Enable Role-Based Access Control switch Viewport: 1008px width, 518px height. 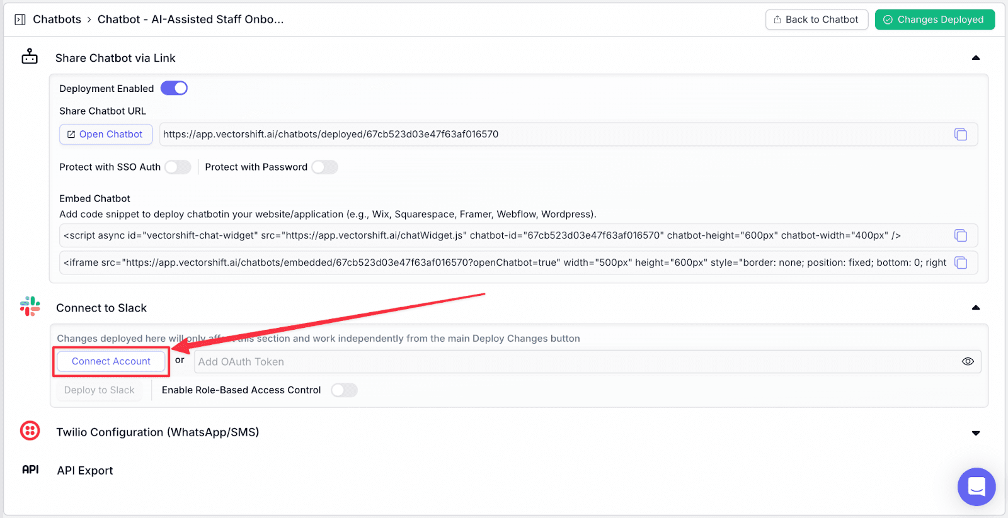pyautogui.click(x=344, y=390)
